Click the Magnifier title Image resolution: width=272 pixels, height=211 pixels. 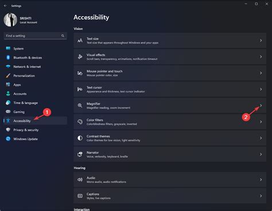[94, 104]
